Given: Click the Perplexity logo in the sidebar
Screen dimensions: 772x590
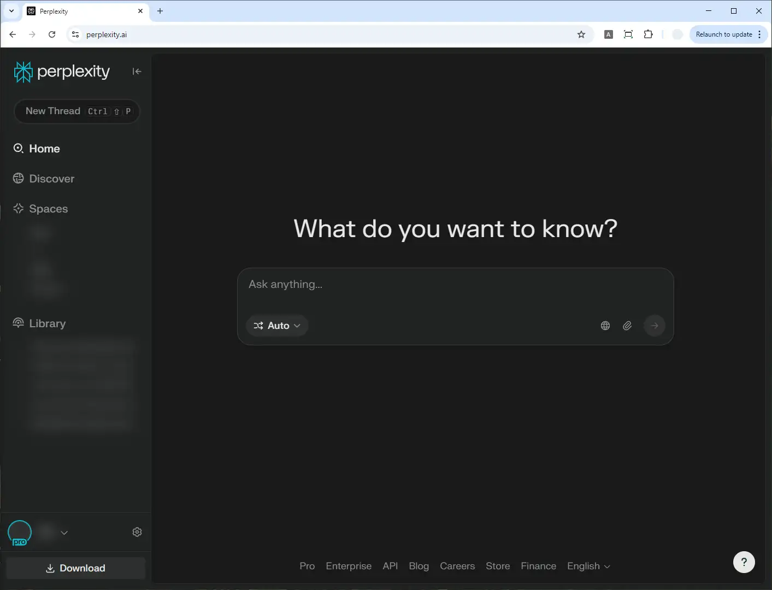Looking at the screenshot, I should 62,72.
